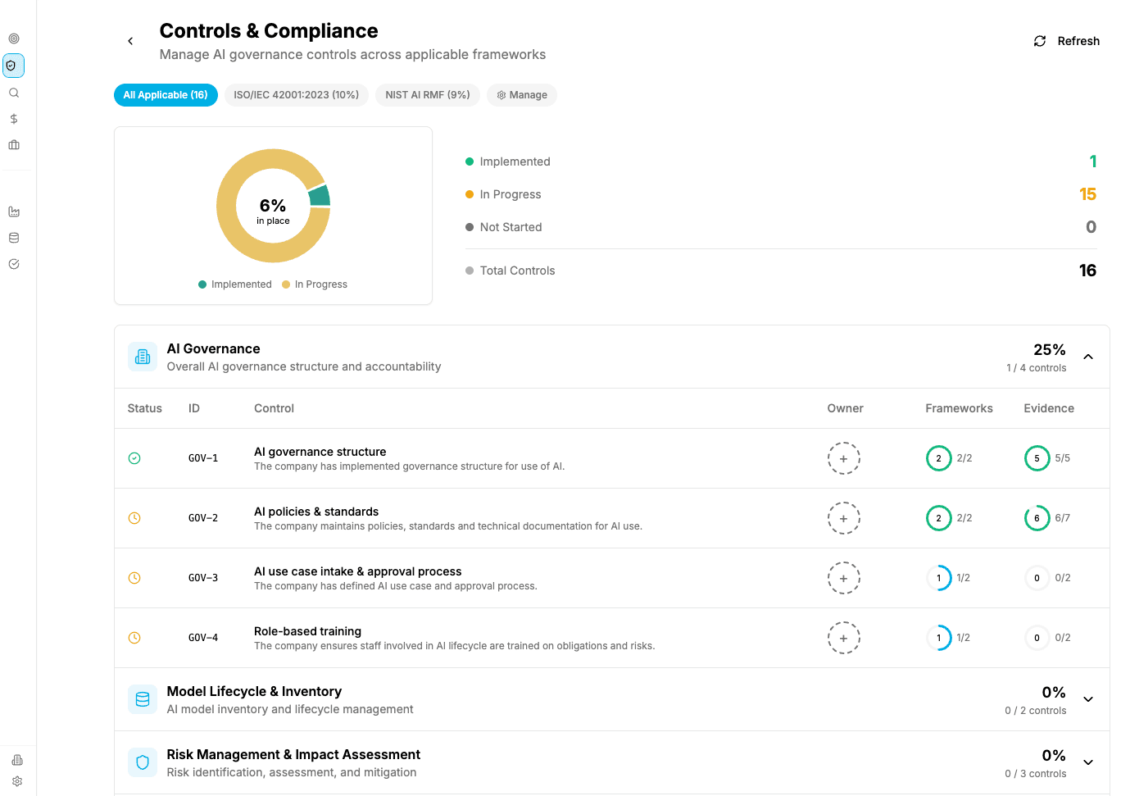Click the circled checkmark icon in the sidebar
The width and height of the screenshot is (1121, 796).
[14, 264]
